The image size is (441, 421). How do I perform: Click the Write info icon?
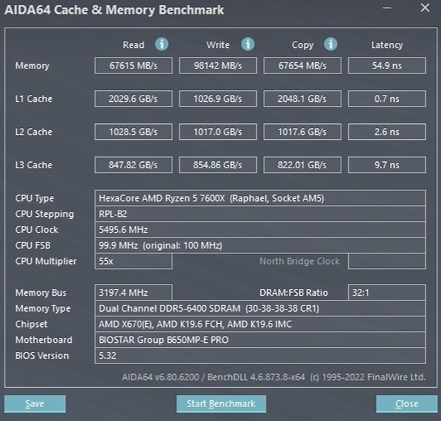pyautogui.click(x=248, y=44)
